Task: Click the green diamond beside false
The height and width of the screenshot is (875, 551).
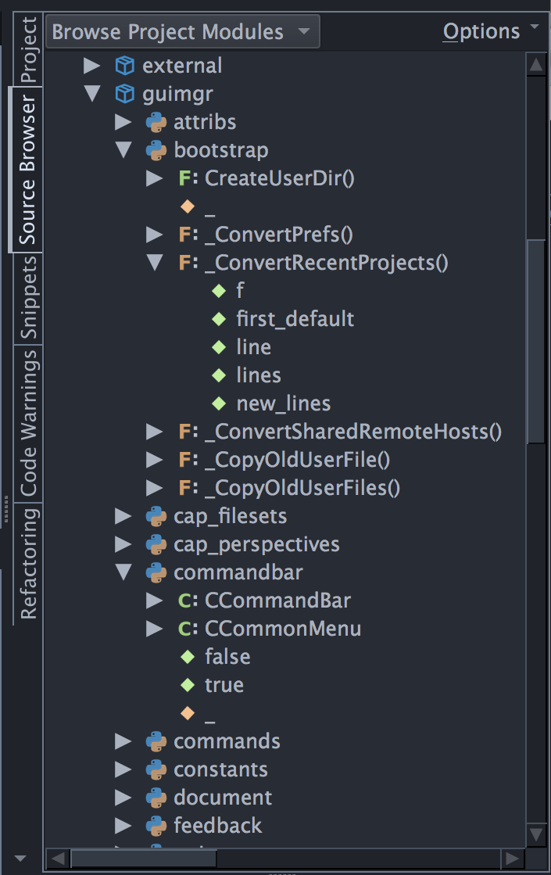Action: point(188,657)
